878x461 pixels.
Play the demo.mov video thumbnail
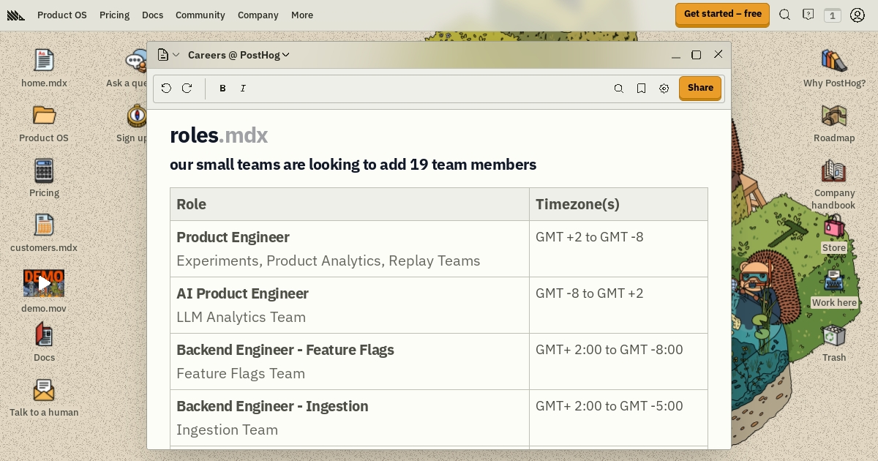(44, 282)
